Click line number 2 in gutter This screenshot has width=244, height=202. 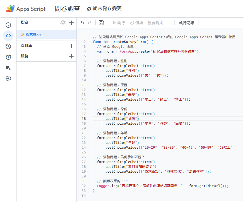(85, 42)
